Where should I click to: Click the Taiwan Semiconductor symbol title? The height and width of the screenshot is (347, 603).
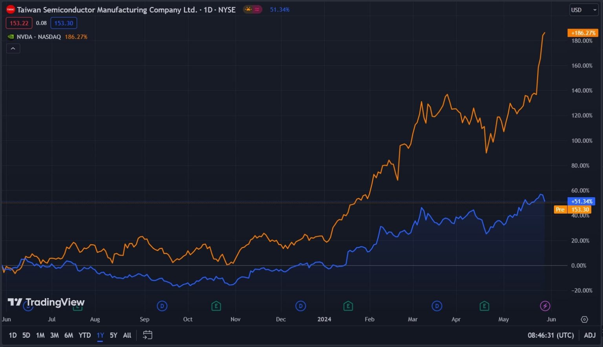[126, 10]
